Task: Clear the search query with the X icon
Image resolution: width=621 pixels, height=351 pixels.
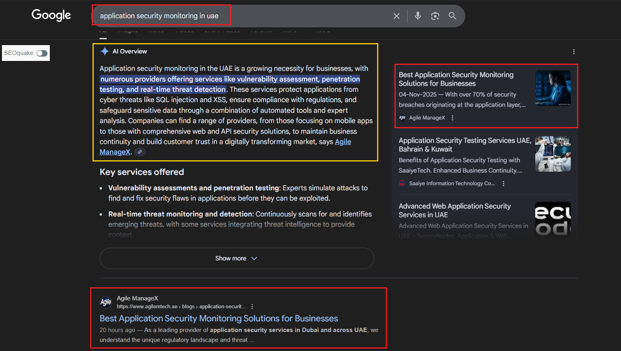Action: click(x=396, y=16)
